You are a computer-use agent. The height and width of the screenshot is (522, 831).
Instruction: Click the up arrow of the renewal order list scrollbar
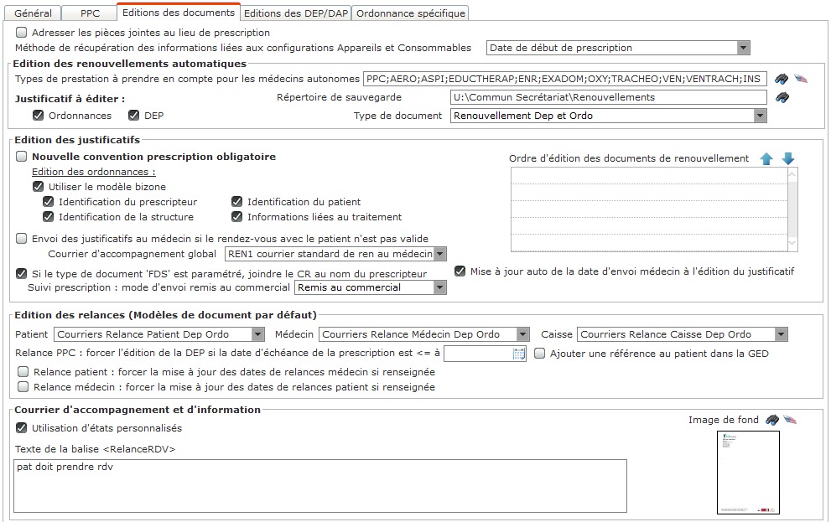coord(792,174)
